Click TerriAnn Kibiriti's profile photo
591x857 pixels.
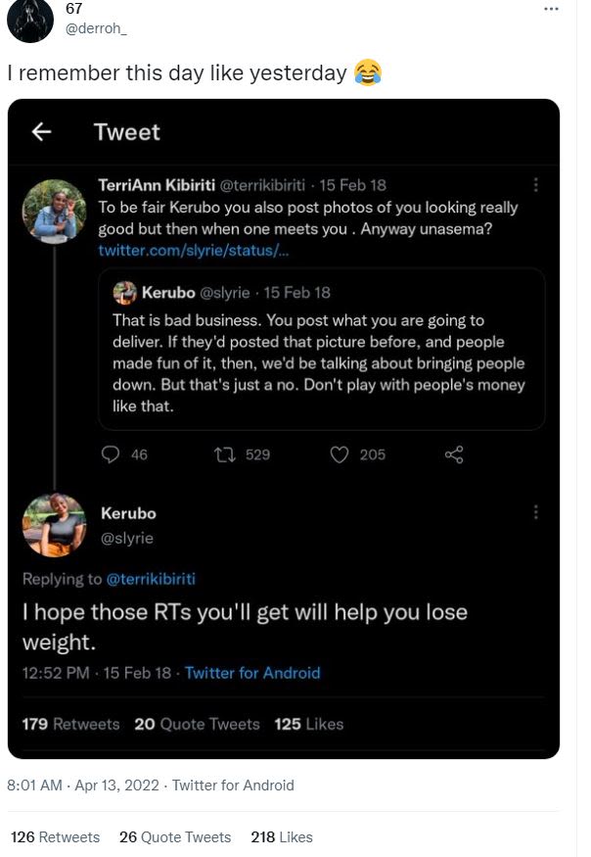pyautogui.click(x=54, y=210)
